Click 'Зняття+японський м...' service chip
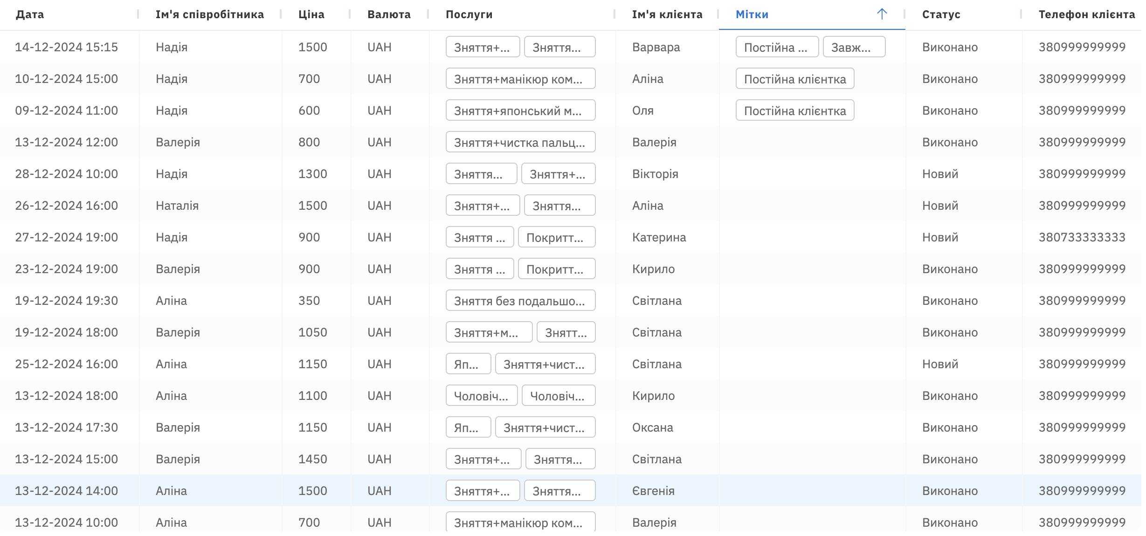This screenshot has width=1146, height=536. click(520, 110)
